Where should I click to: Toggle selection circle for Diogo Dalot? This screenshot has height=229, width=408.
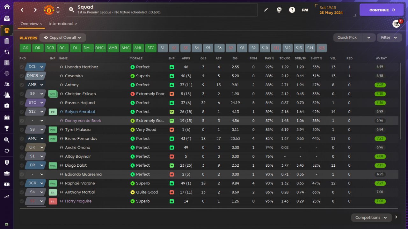[22, 165]
